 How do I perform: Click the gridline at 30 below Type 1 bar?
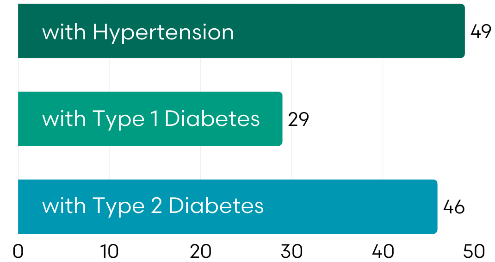[x=291, y=162]
